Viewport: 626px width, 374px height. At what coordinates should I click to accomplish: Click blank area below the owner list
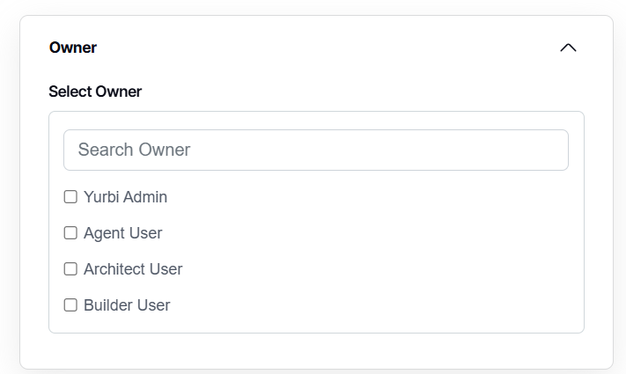click(315, 351)
